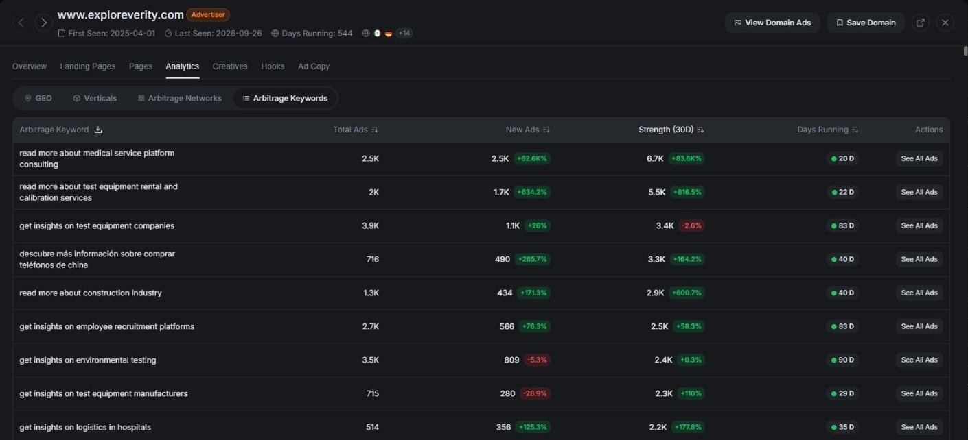Select Arbitrage Networks sub-tab
968x440 pixels.
pyautogui.click(x=180, y=98)
